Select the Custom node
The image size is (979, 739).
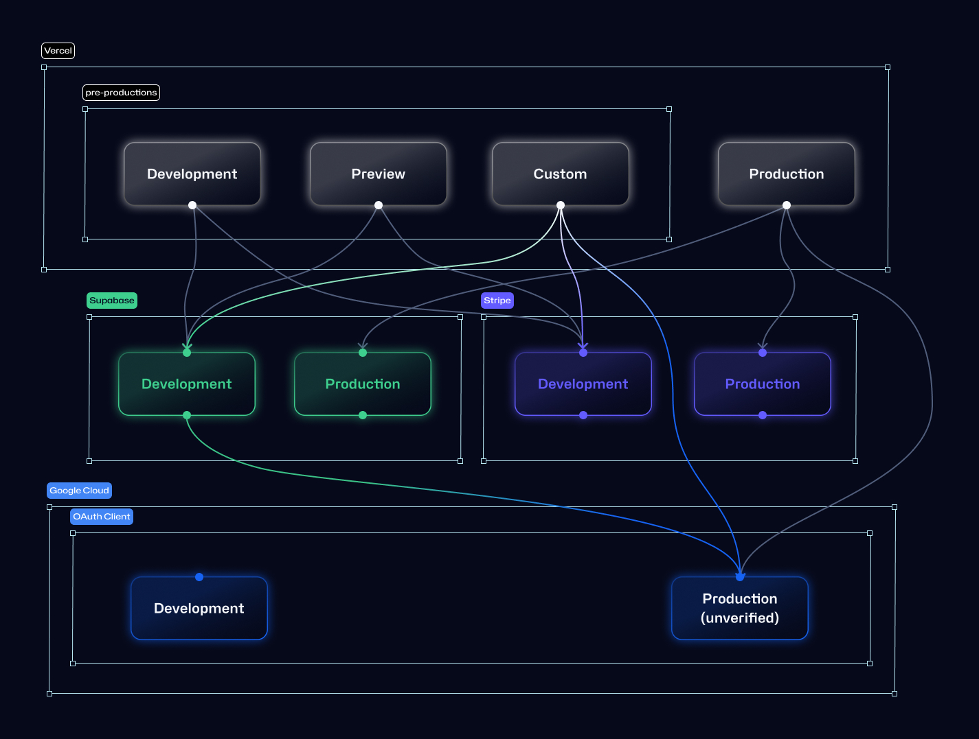point(560,174)
